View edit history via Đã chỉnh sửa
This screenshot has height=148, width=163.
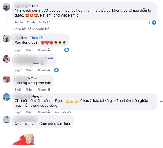tap(63, 112)
